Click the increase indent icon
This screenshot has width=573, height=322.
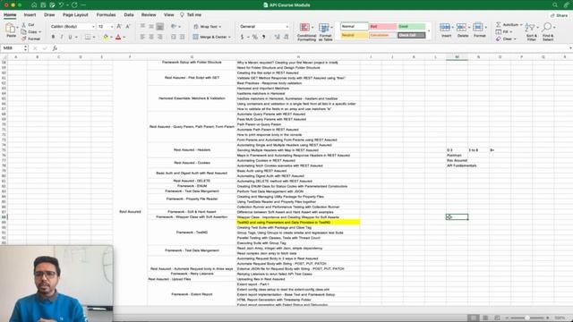tap(182, 37)
